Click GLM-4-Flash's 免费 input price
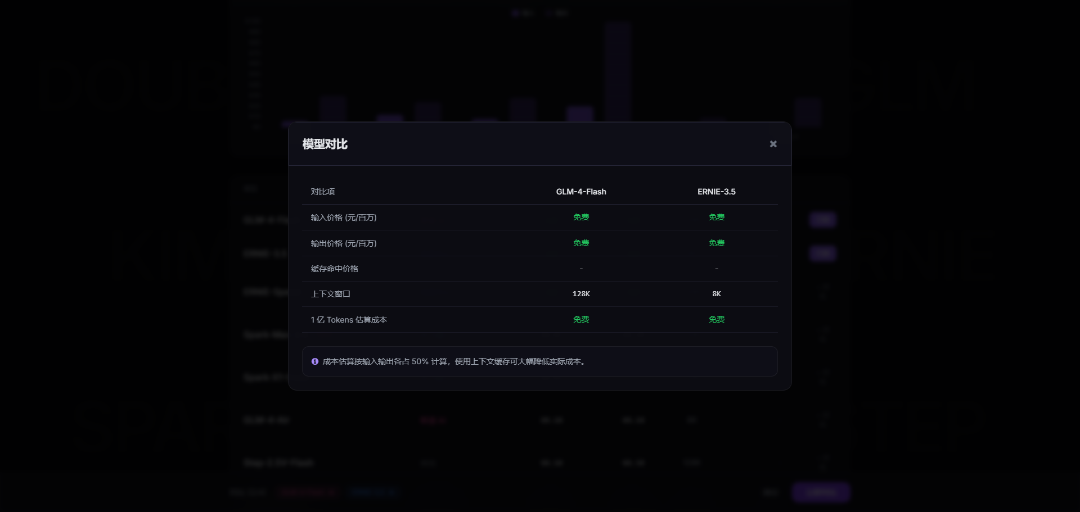Viewport: 1080px width, 512px height. pyautogui.click(x=581, y=217)
